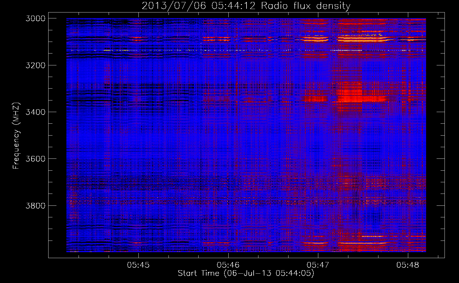Click the plot title '2013/07/06 05:44:12 Radio flux density'

(x=246, y=6)
